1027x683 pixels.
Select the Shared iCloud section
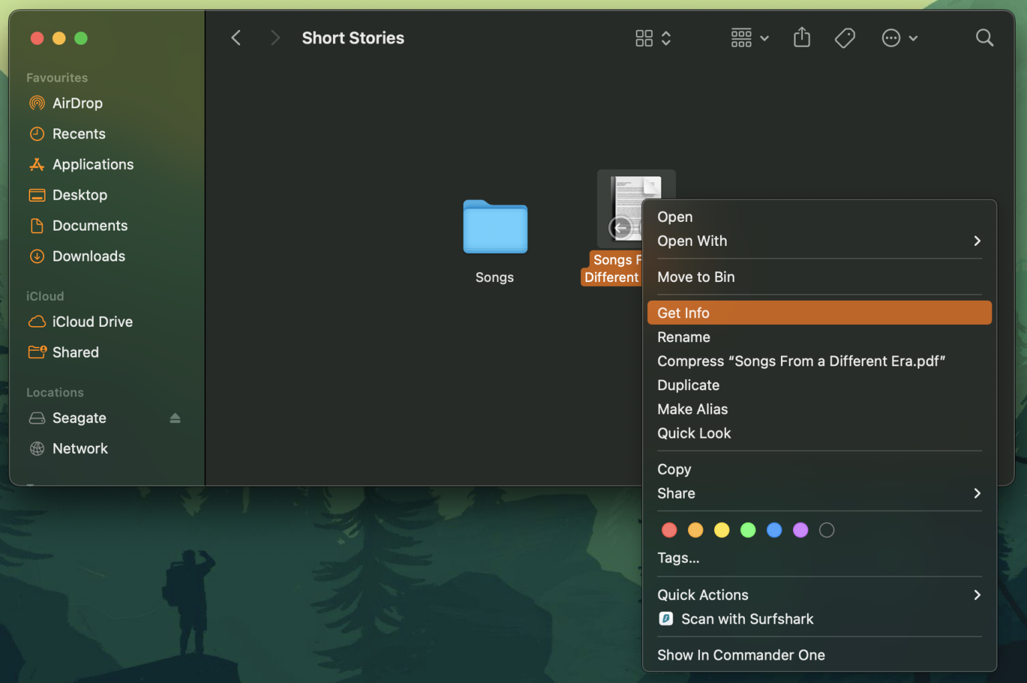75,352
